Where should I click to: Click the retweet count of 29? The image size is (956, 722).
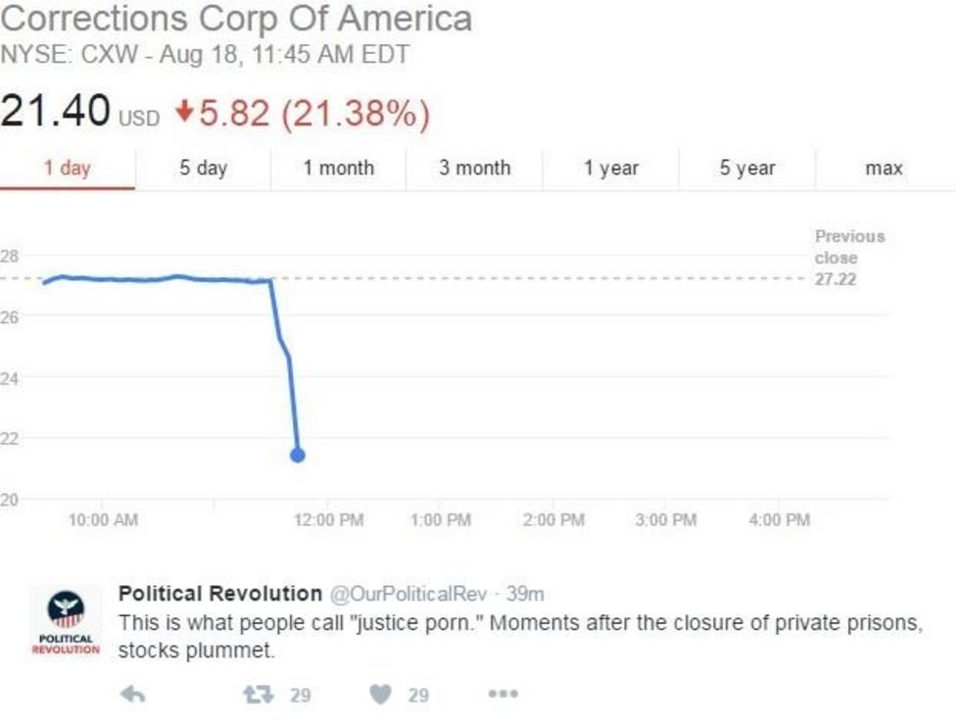pos(300,695)
